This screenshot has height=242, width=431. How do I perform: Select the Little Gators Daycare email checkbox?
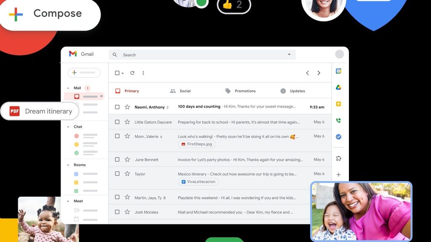117,122
